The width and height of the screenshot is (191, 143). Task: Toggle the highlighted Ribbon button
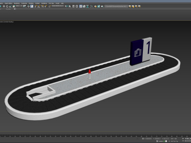(x=81, y=6)
